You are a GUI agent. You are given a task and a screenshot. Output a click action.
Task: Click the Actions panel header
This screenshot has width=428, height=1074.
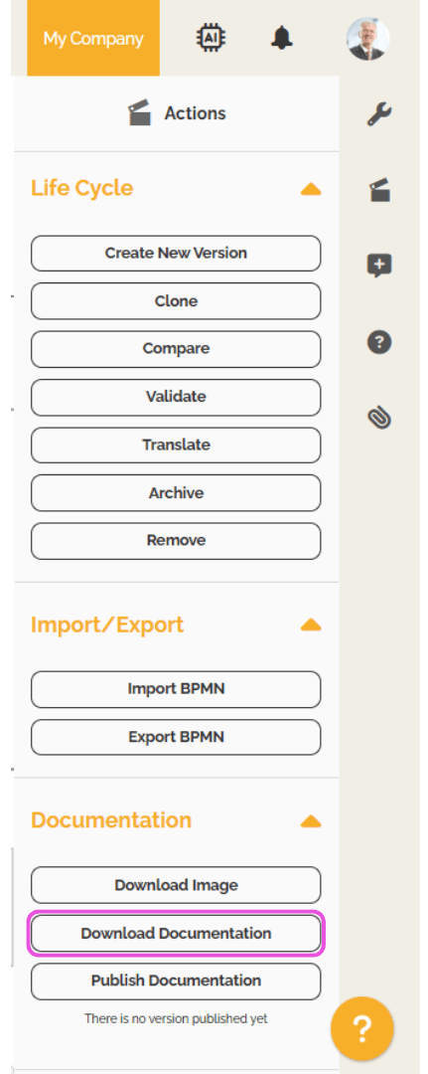pyautogui.click(x=177, y=113)
